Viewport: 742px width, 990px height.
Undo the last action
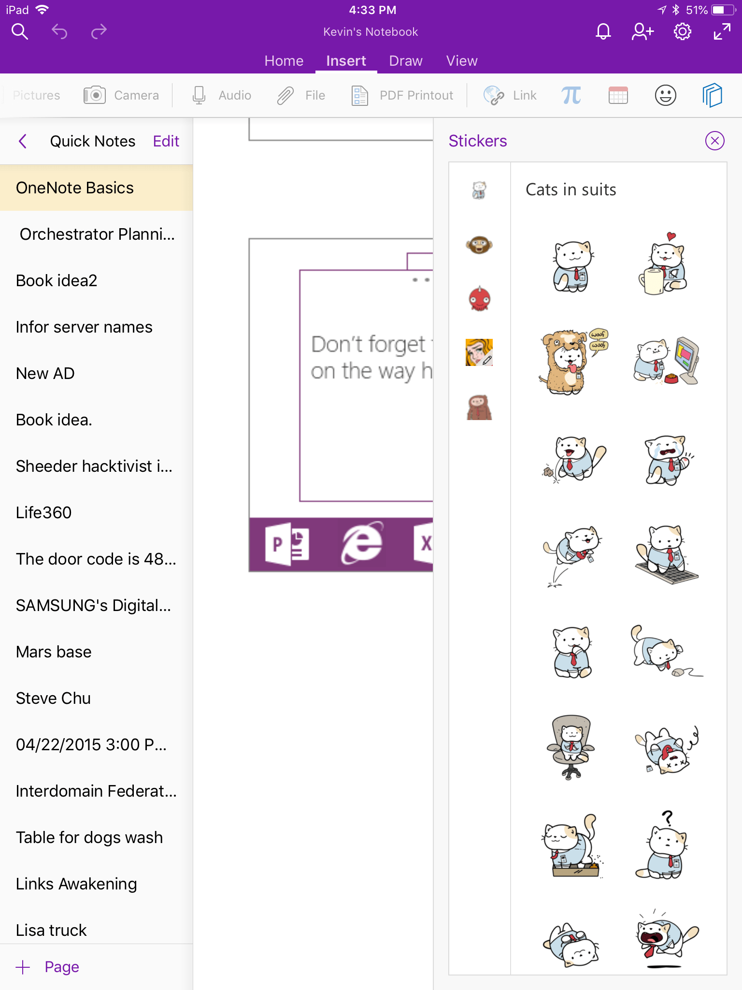pos(59,32)
